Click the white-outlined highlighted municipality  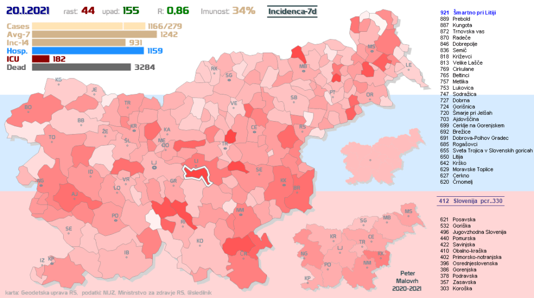tap(198, 174)
